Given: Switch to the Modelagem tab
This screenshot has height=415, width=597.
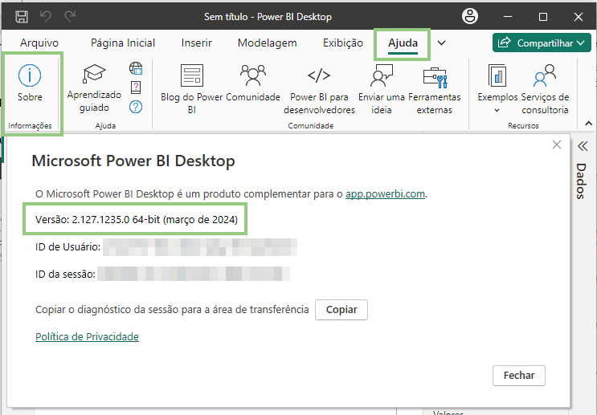Looking at the screenshot, I should (268, 43).
